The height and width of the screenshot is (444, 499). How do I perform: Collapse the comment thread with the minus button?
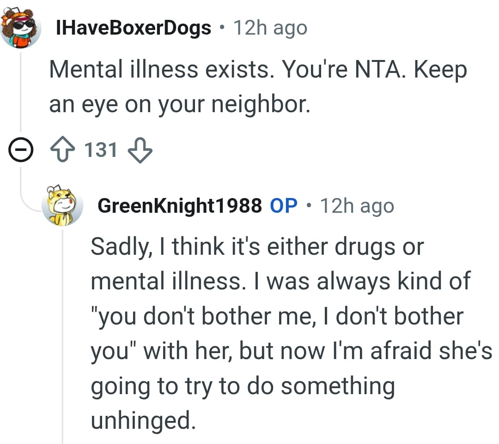pos(20,149)
